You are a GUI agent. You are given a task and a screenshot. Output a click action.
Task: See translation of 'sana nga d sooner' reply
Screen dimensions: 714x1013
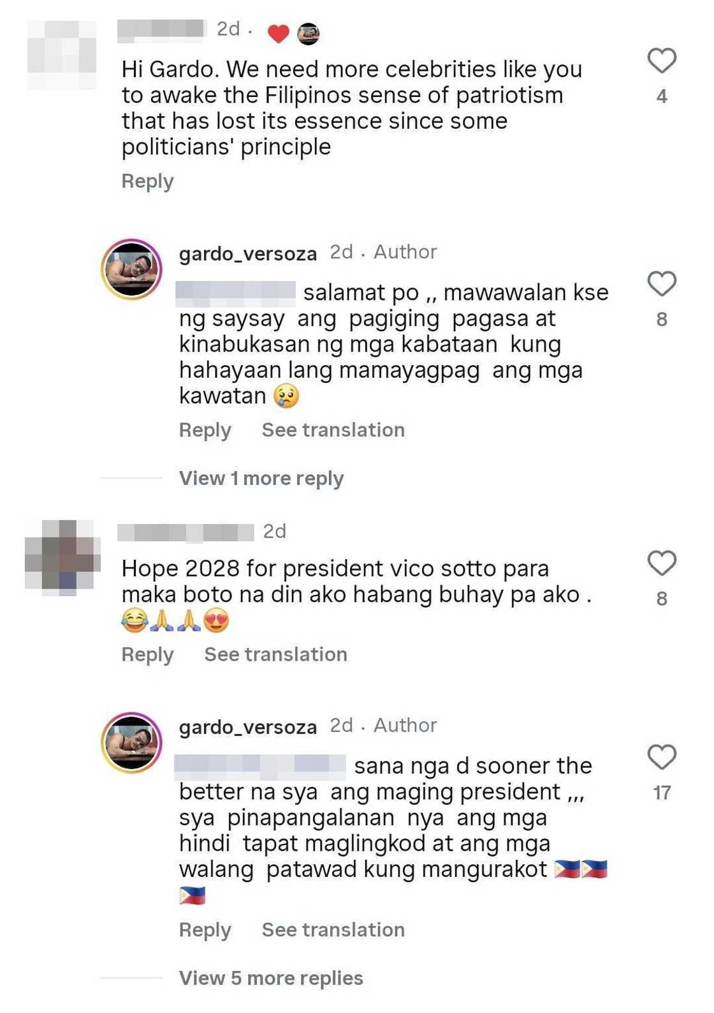(333, 930)
